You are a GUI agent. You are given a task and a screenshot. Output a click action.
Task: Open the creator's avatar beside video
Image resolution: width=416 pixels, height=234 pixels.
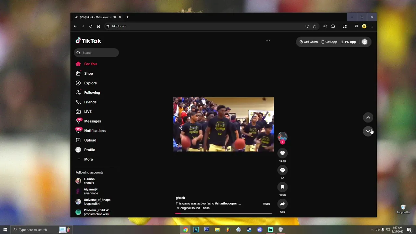click(x=282, y=136)
